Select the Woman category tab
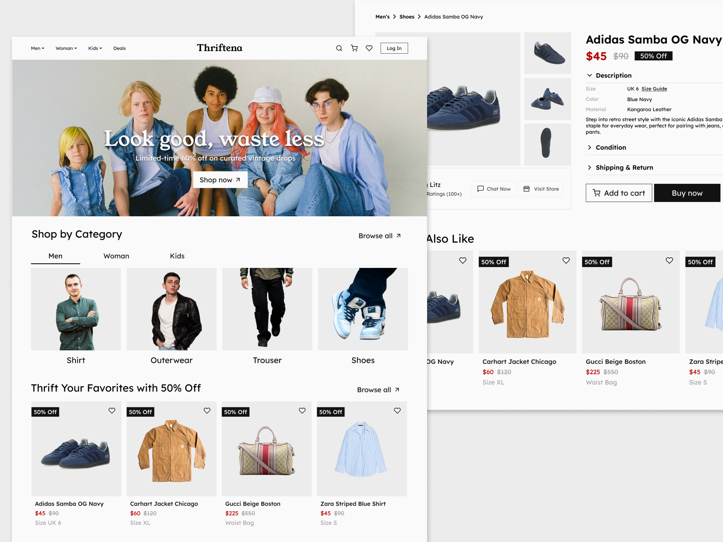The width and height of the screenshot is (723, 542). [x=116, y=256]
